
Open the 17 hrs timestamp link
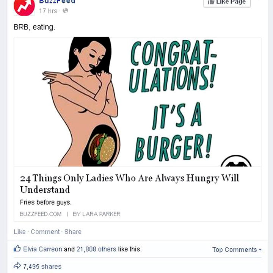pyautogui.click(x=48, y=11)
